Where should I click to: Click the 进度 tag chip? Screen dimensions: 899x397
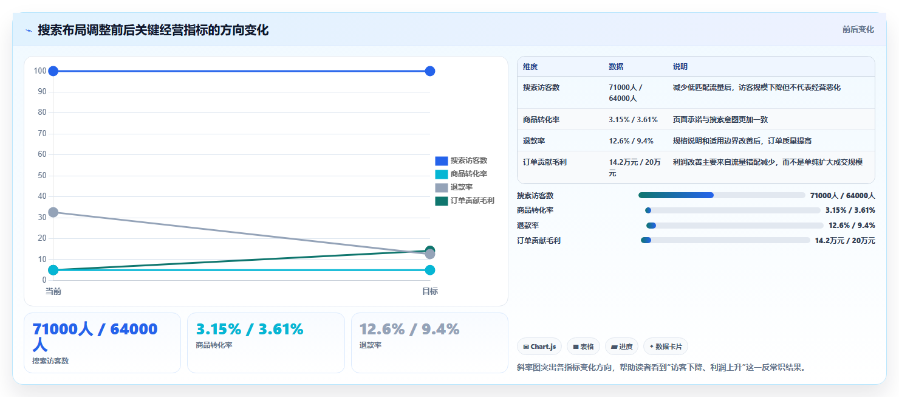(x=621, y=347)
